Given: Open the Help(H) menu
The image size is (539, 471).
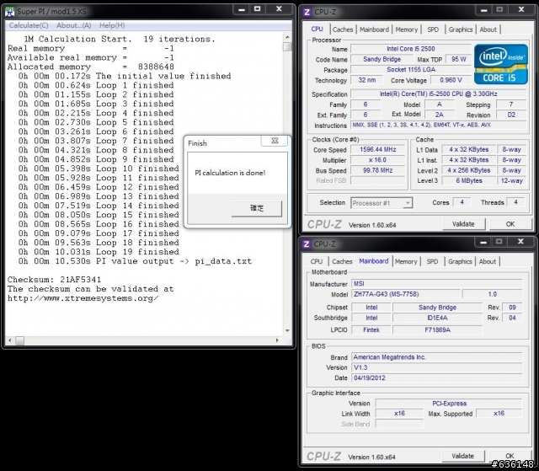Looking at the screenshot, I should pyautogui.click(x=112, y=25).
